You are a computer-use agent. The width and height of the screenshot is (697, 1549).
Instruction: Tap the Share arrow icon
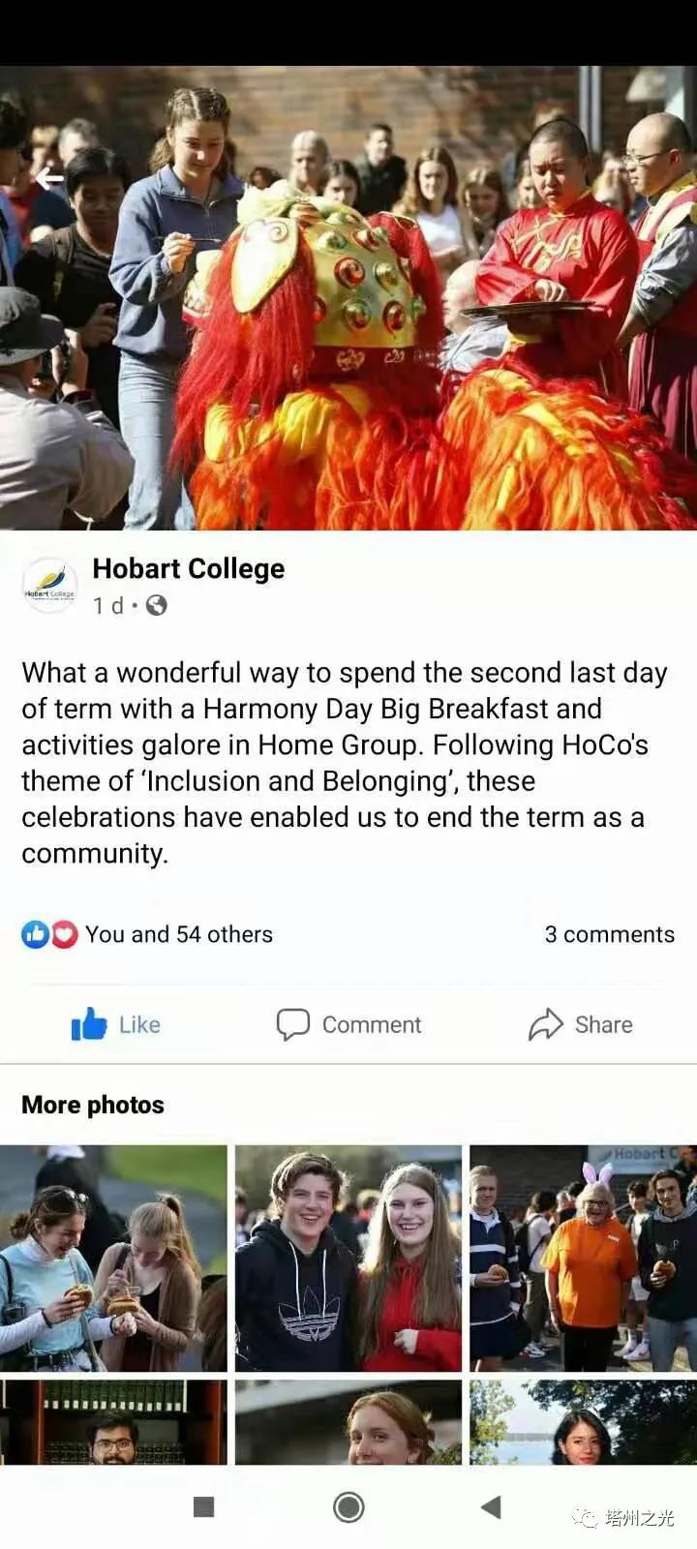point(546,1024)
